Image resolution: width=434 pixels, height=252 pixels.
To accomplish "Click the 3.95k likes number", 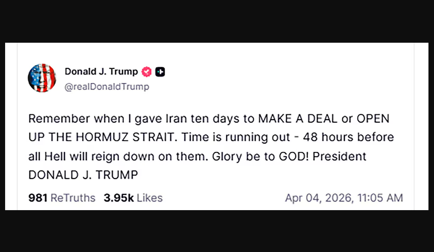I will click(119, 198).
